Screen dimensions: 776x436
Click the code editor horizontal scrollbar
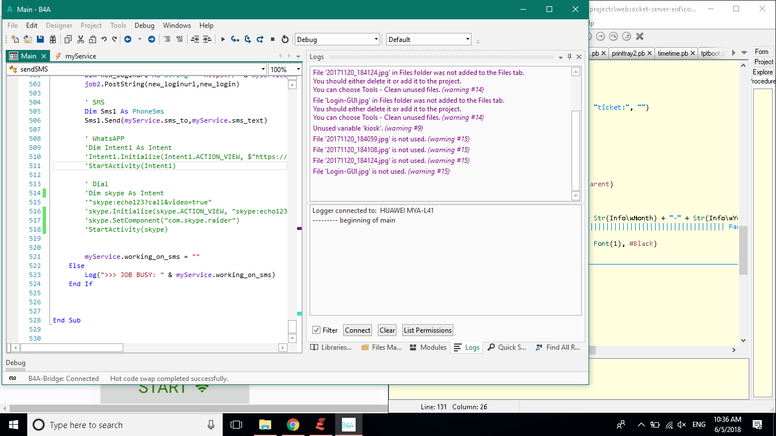coord(72,347)
